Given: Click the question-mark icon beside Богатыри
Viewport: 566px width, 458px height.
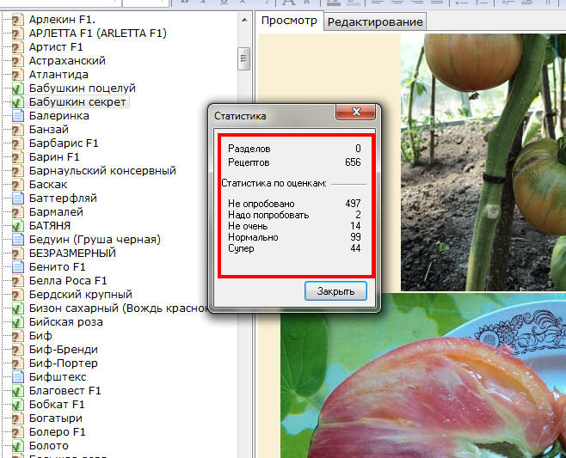Looking at the screenshot, I should [x=18, y=418].
